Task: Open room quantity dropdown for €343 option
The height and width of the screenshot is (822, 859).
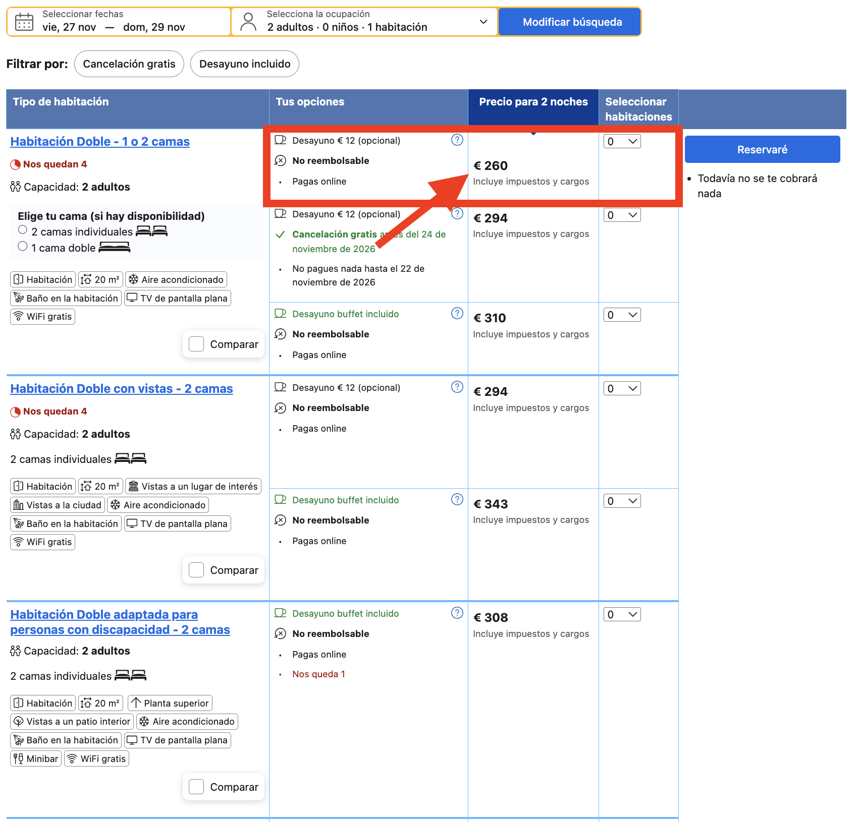Action: tap(622, 501)
